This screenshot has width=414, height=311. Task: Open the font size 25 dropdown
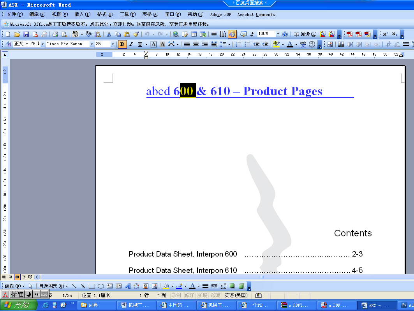[113, 44]
